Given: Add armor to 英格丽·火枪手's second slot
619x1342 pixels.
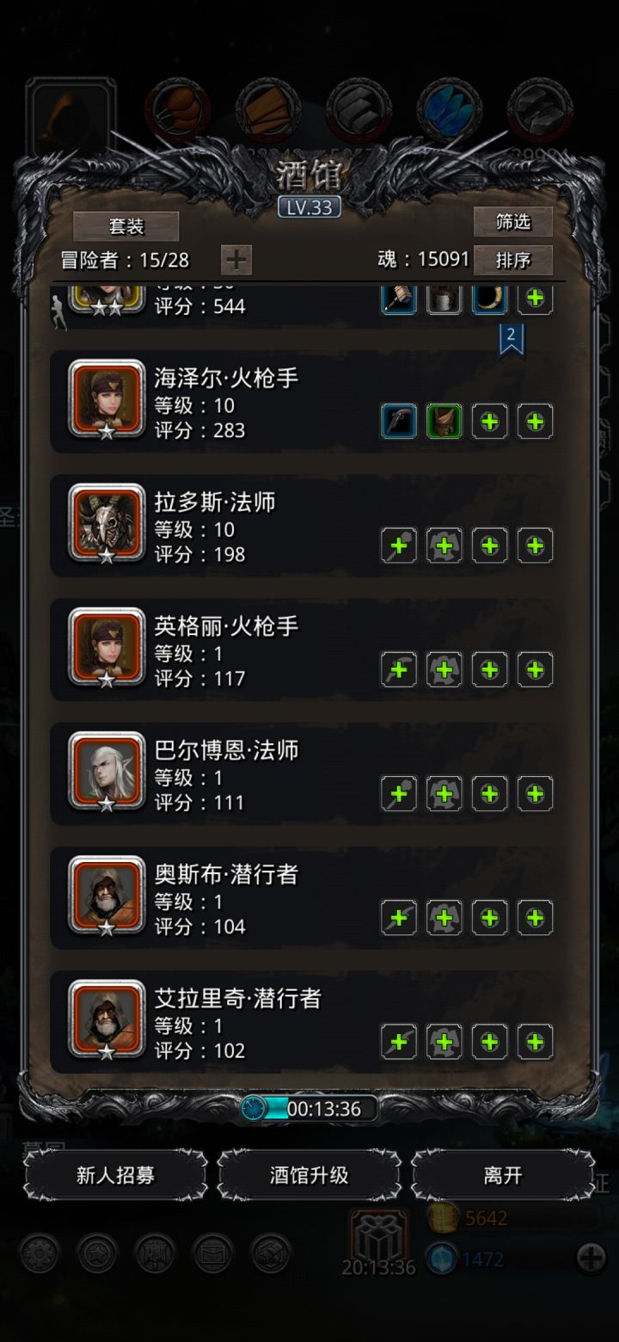Looking at the screenshot, I should [x=444, y=669].
